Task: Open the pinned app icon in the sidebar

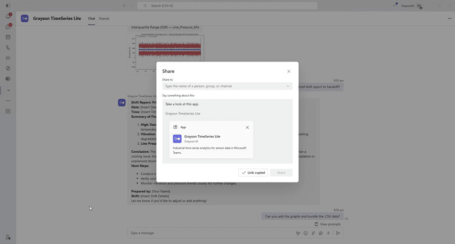Action: (x=8, y=90)
